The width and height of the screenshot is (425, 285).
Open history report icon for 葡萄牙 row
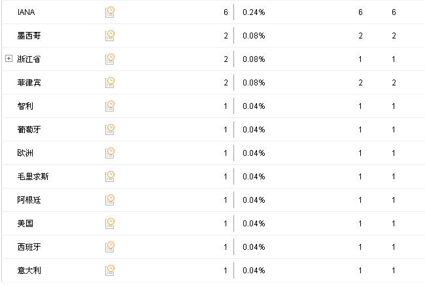pyautogui.click(x=110, y=130)
